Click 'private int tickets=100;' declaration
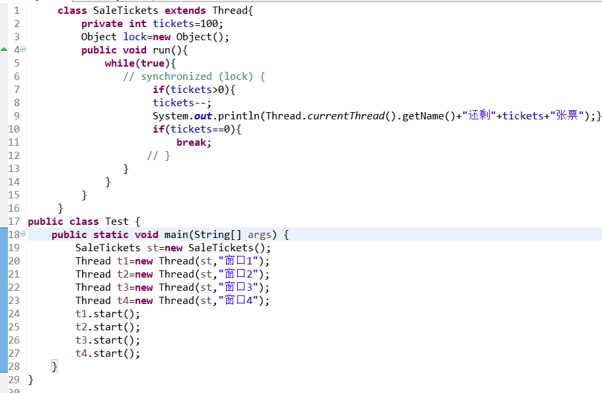This screenshot has width=602, height=393. pyautogui.click(x=152, y=24)
